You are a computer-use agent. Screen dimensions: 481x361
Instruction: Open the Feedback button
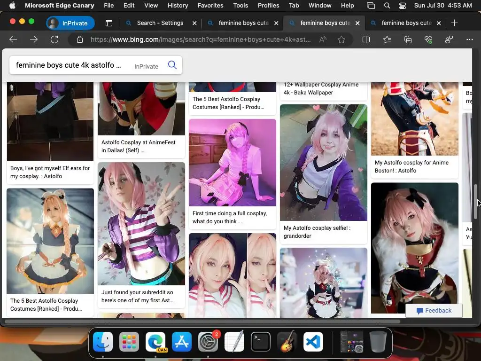pyautogui.click(x=434, y=310)
